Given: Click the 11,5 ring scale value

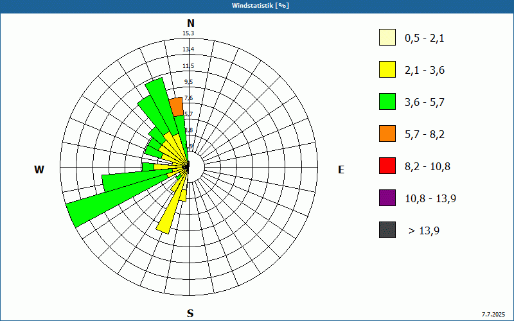Looking at the screenshot, I should click(x=188, y=66).
